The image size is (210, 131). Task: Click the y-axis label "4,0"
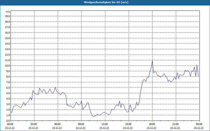[8, 99]
